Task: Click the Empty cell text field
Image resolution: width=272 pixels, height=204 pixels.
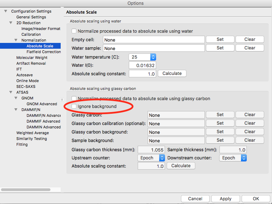Action: click(154, 40)
